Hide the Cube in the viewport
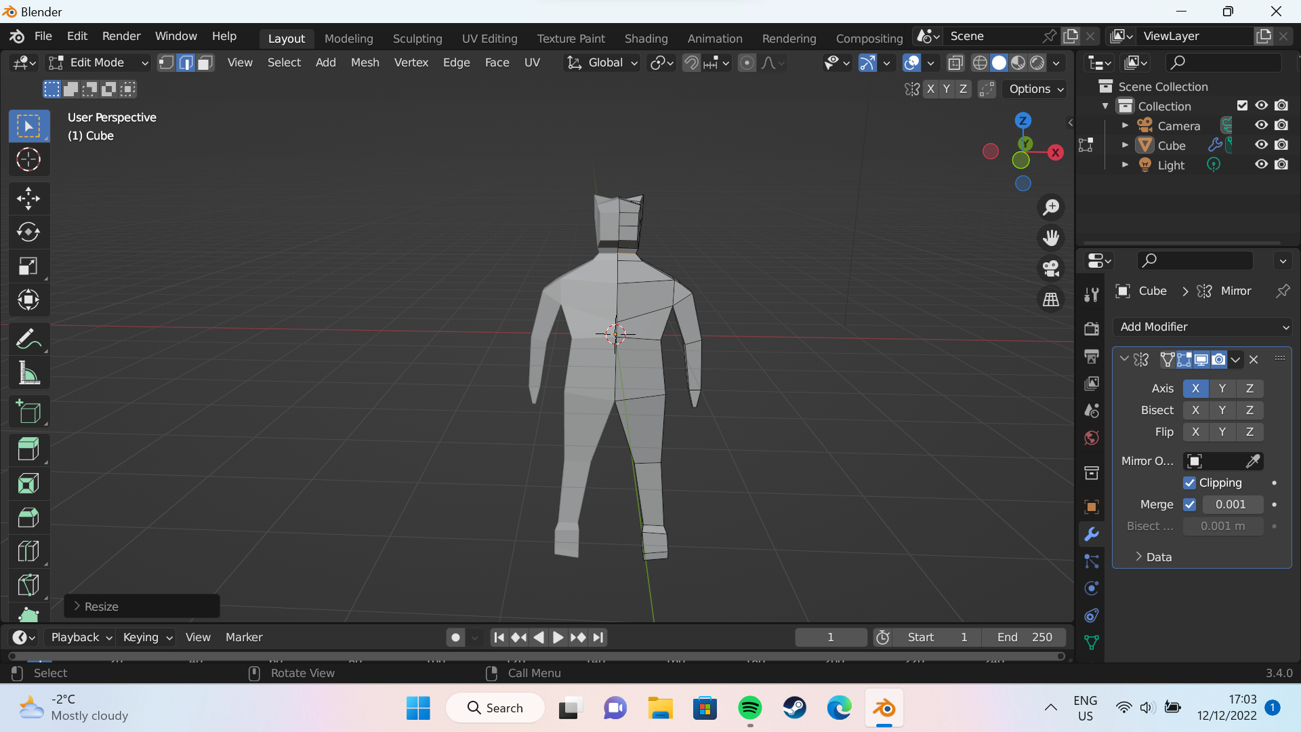Image resolution: width=1301 pixels, height=732 pixels. click(1261, 145)
